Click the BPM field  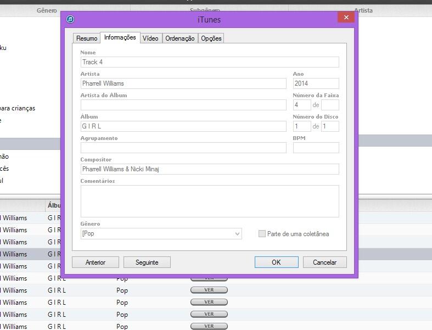point(316,148)
